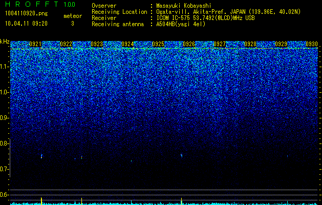
Task: Click the 0.9 kHz axis label
Action: click(x=4, y=118)
